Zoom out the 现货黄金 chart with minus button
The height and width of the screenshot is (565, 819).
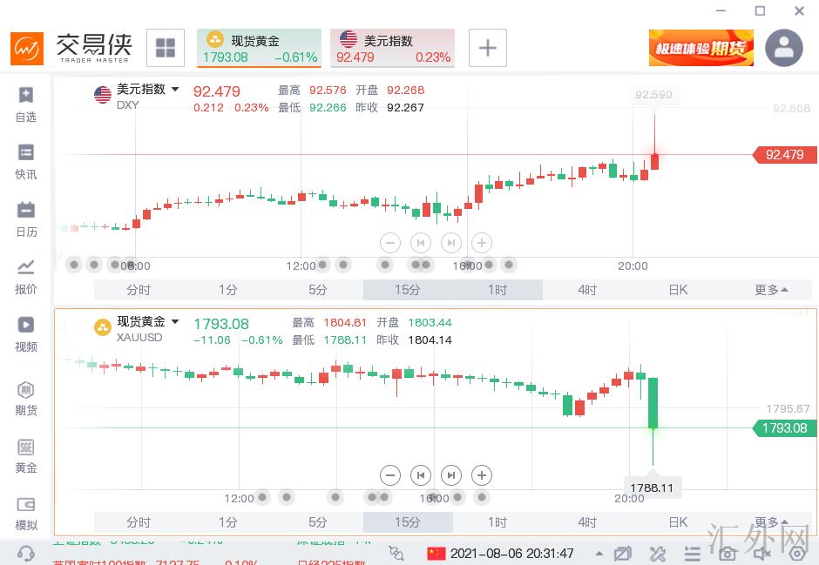click(x=390, y=475)
